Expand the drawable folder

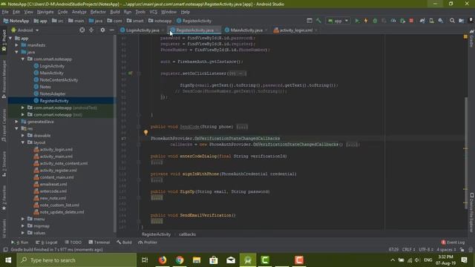(x=23, y=136)
